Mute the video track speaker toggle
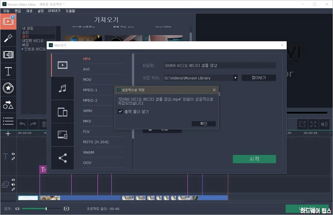Viewport: 333px width, 215px height. point(13,185)
